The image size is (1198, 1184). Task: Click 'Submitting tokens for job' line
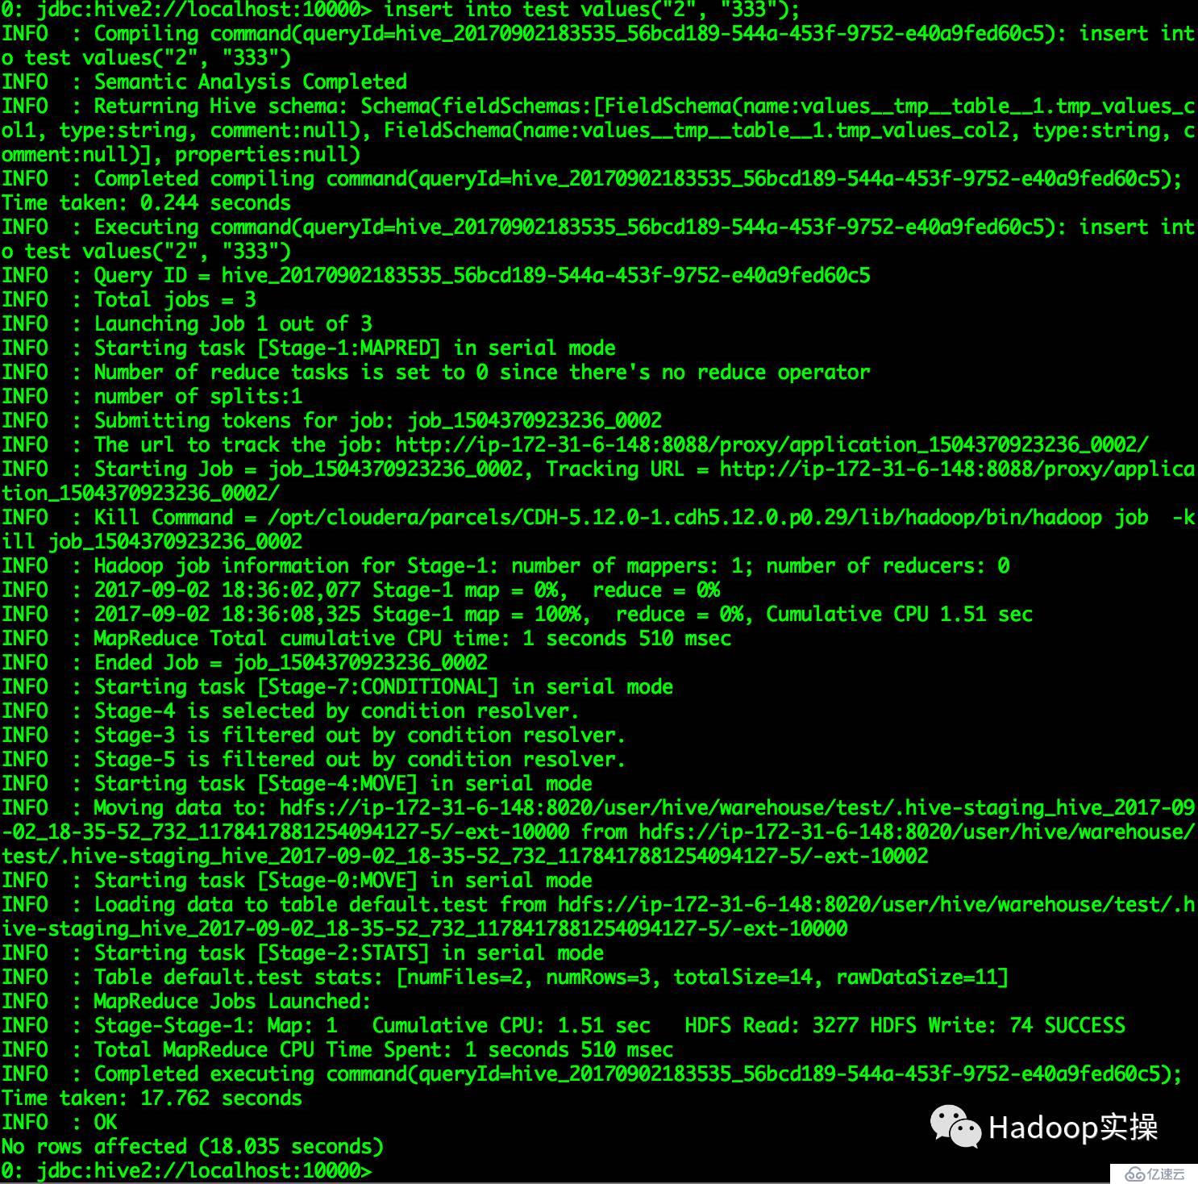(331, 420)
